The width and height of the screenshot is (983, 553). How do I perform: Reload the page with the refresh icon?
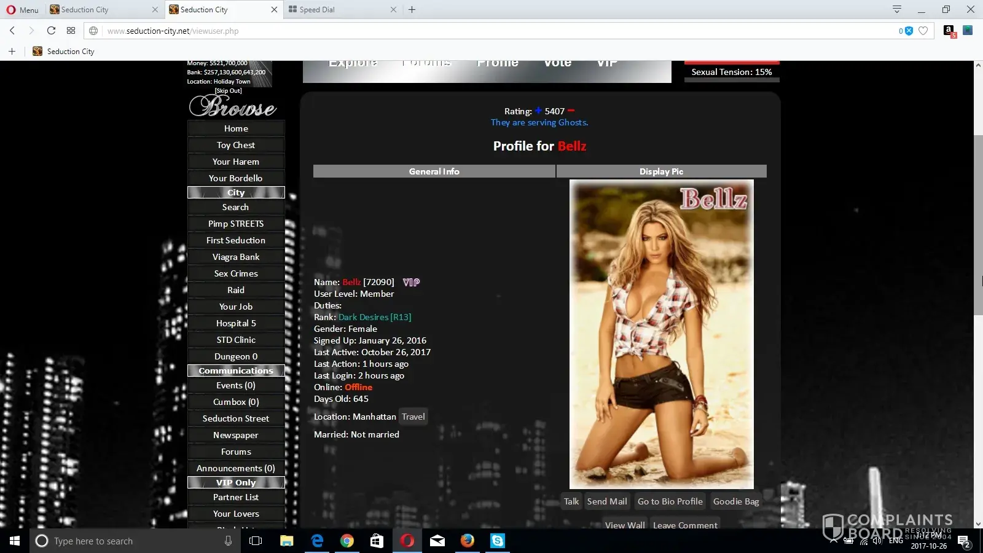(x=51, y=31)
